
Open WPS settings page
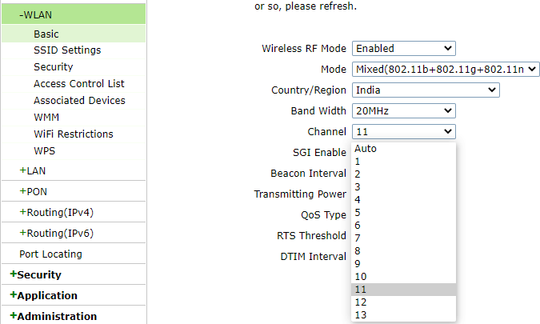pos(45,151)
